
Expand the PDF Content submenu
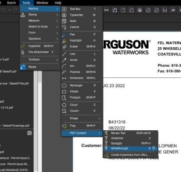[82, 133]
